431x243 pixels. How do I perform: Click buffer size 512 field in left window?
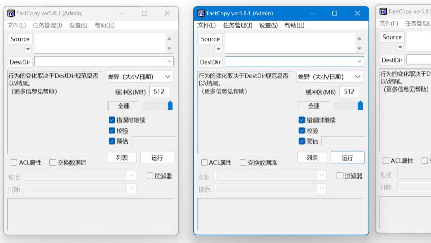pos(159,91)
